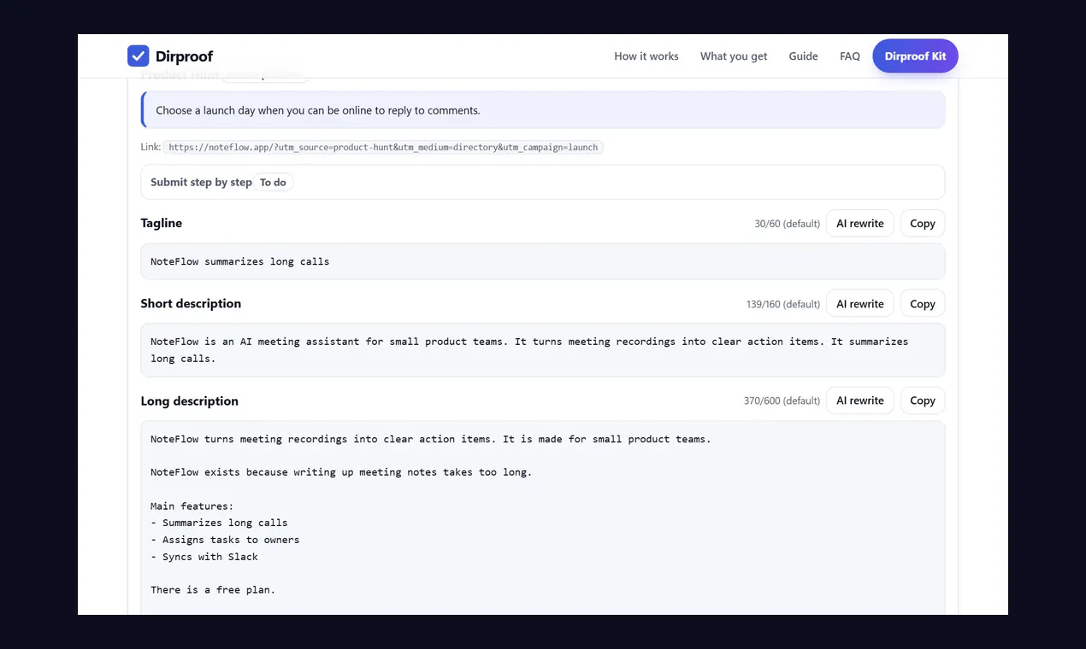Click the 370/600 (default) character counter

coord(782,401)
